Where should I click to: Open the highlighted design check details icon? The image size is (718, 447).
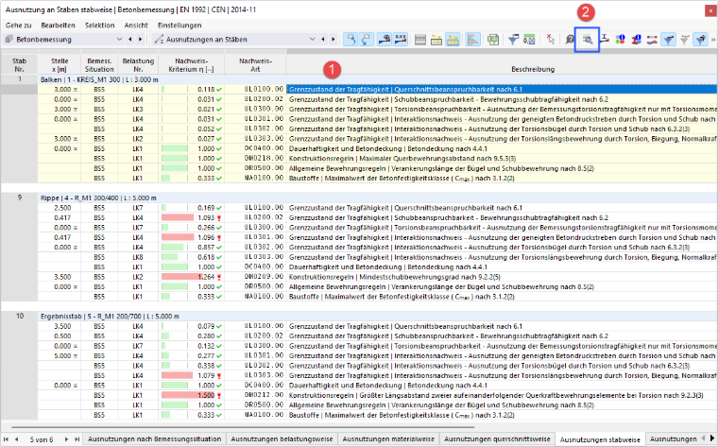587,40
